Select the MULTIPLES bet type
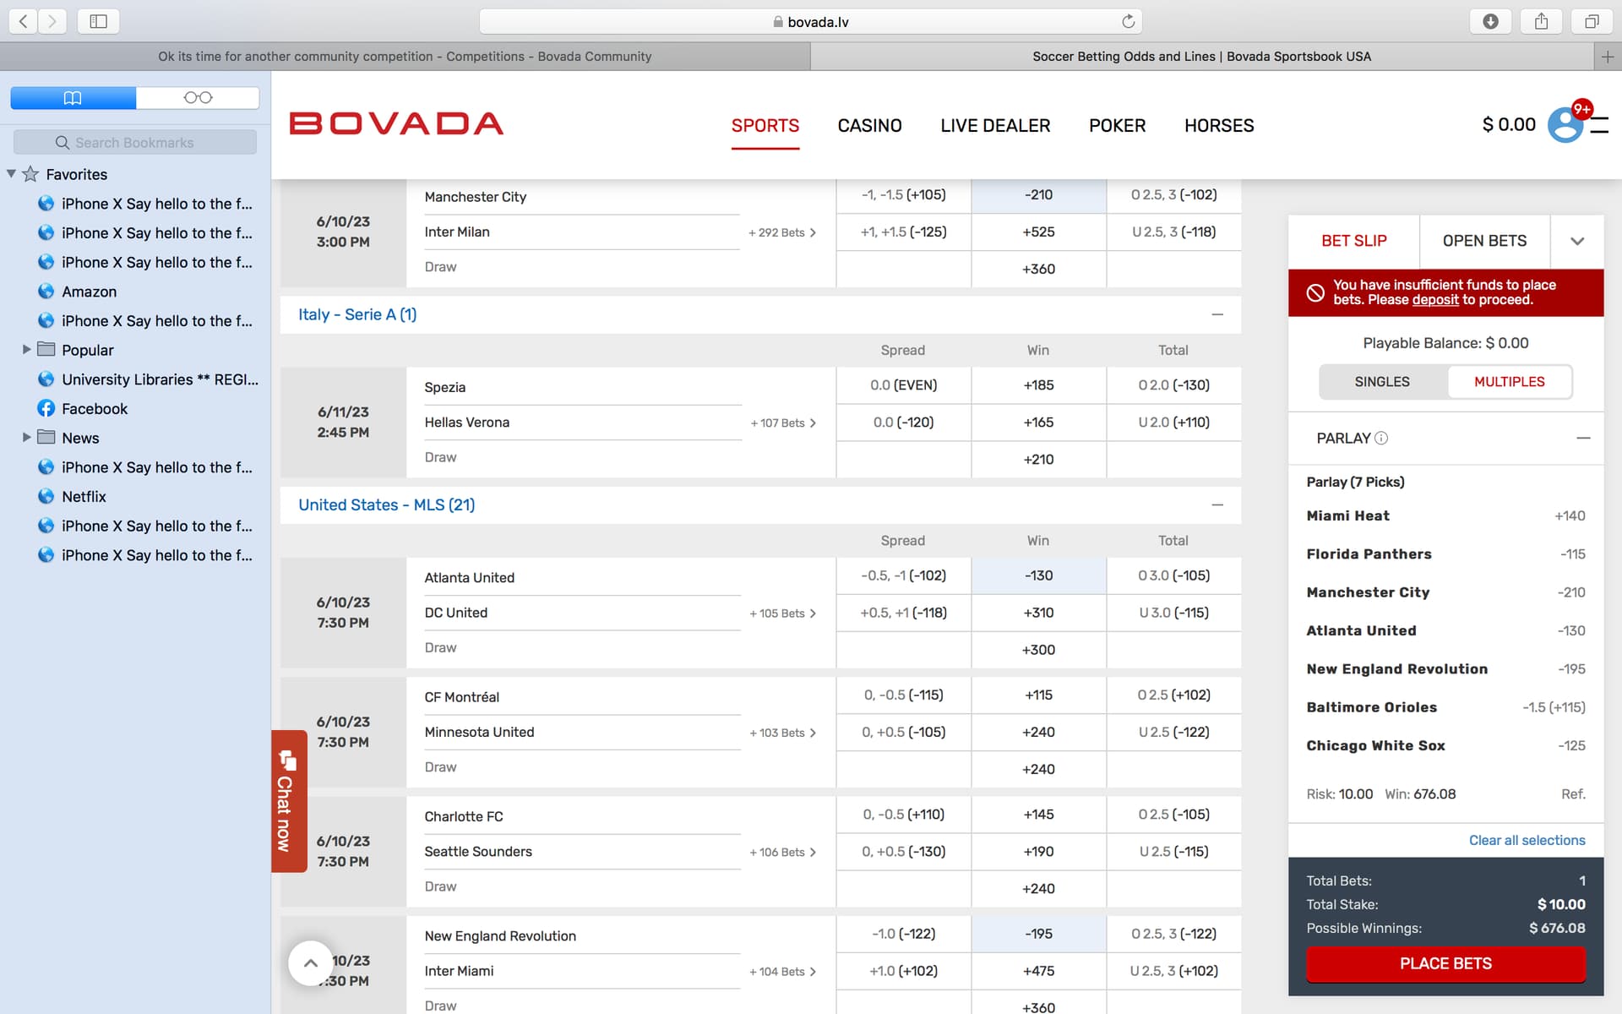 [1509, 382]
